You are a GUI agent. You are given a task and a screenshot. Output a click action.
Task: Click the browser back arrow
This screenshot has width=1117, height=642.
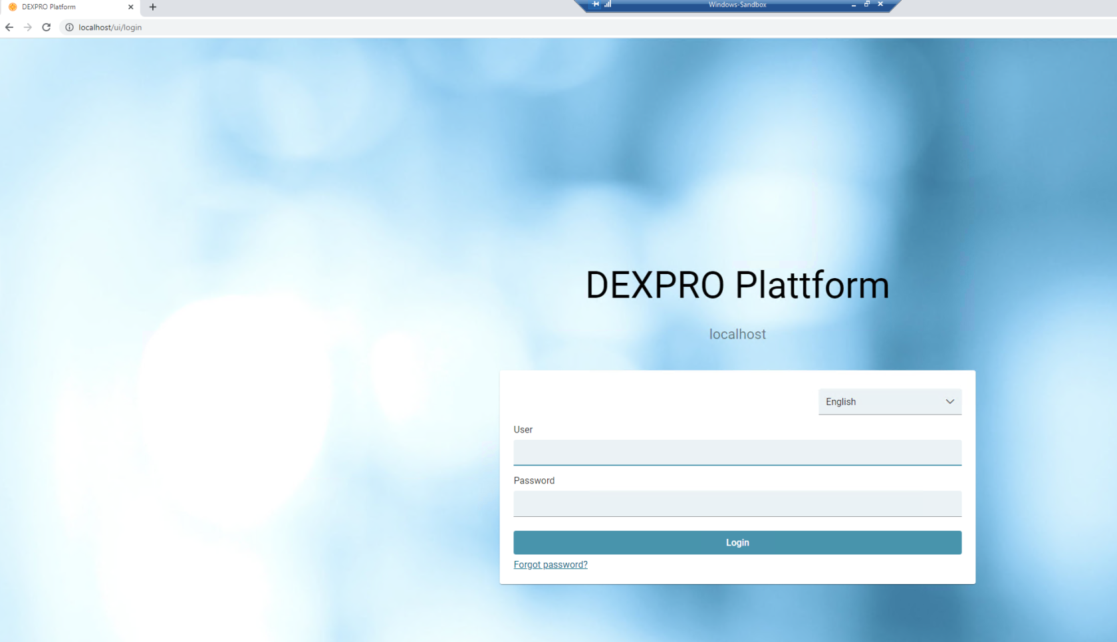click(x=9, y=27)
